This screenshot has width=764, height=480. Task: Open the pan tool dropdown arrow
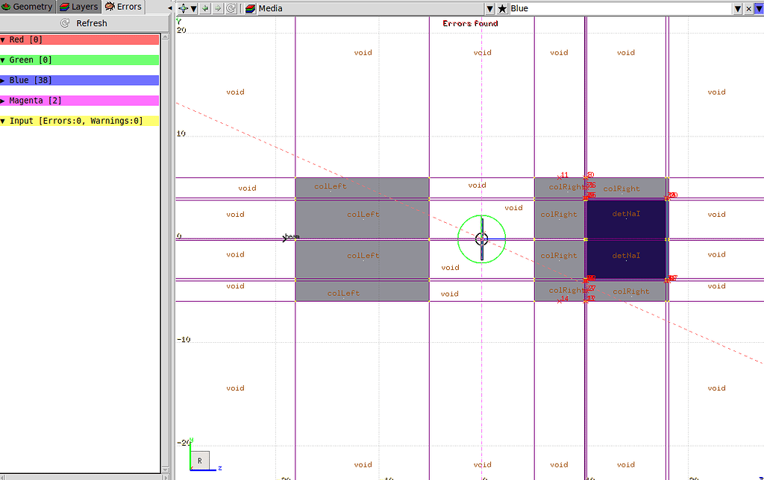(194, 8)
